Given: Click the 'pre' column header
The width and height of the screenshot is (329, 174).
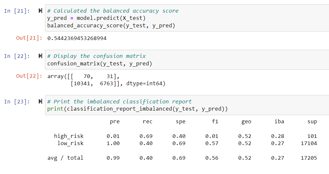Looking at the screenshot, I should click(x=115, y=122).
